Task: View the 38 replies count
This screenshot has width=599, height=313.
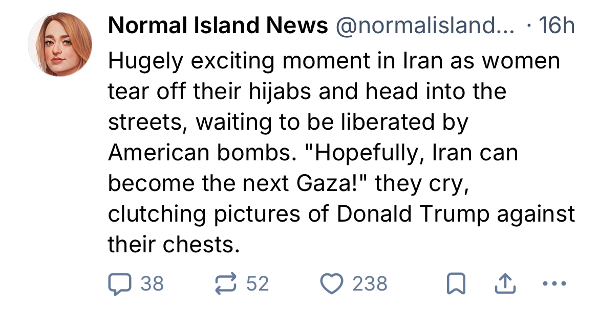Action: [152, 283]
